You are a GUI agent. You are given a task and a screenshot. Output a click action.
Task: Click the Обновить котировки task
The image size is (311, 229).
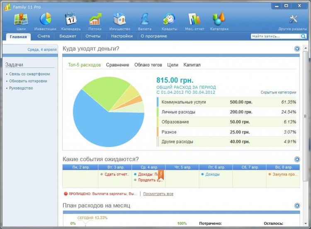pos(28,81)
